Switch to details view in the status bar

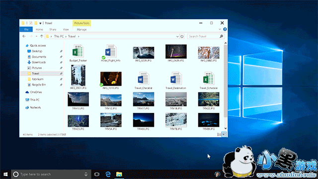219,134
